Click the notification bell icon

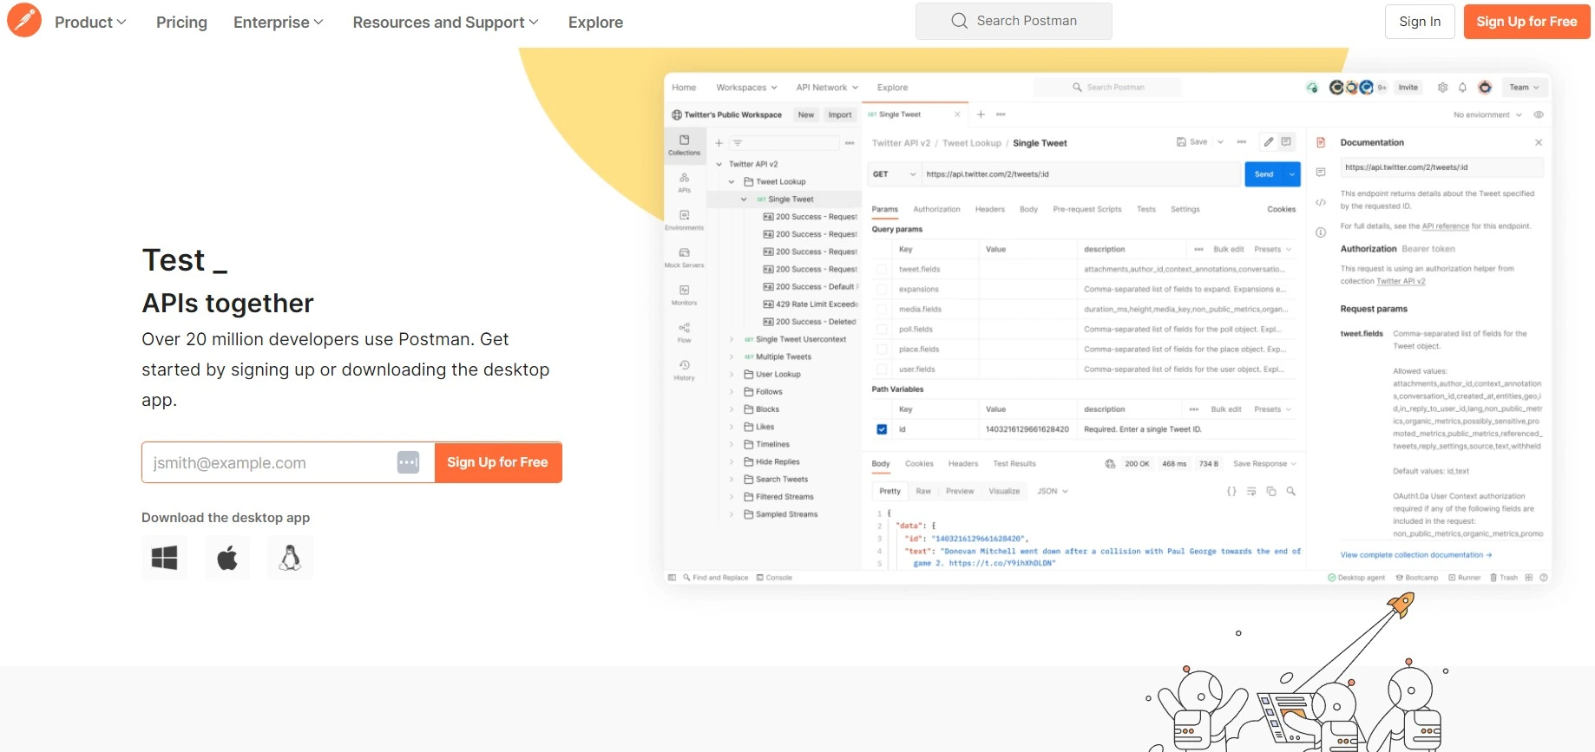point(1462,88)
